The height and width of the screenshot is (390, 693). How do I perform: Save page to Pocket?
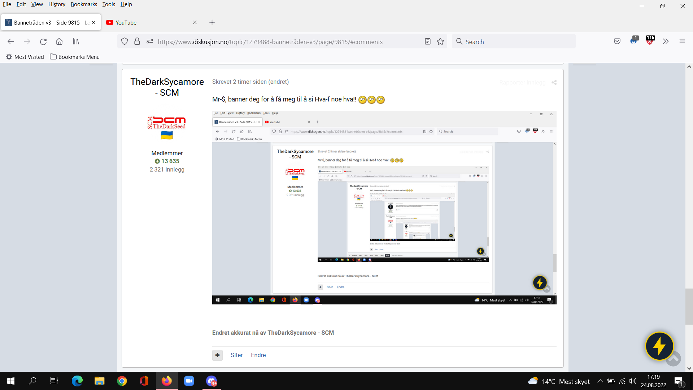617,42
